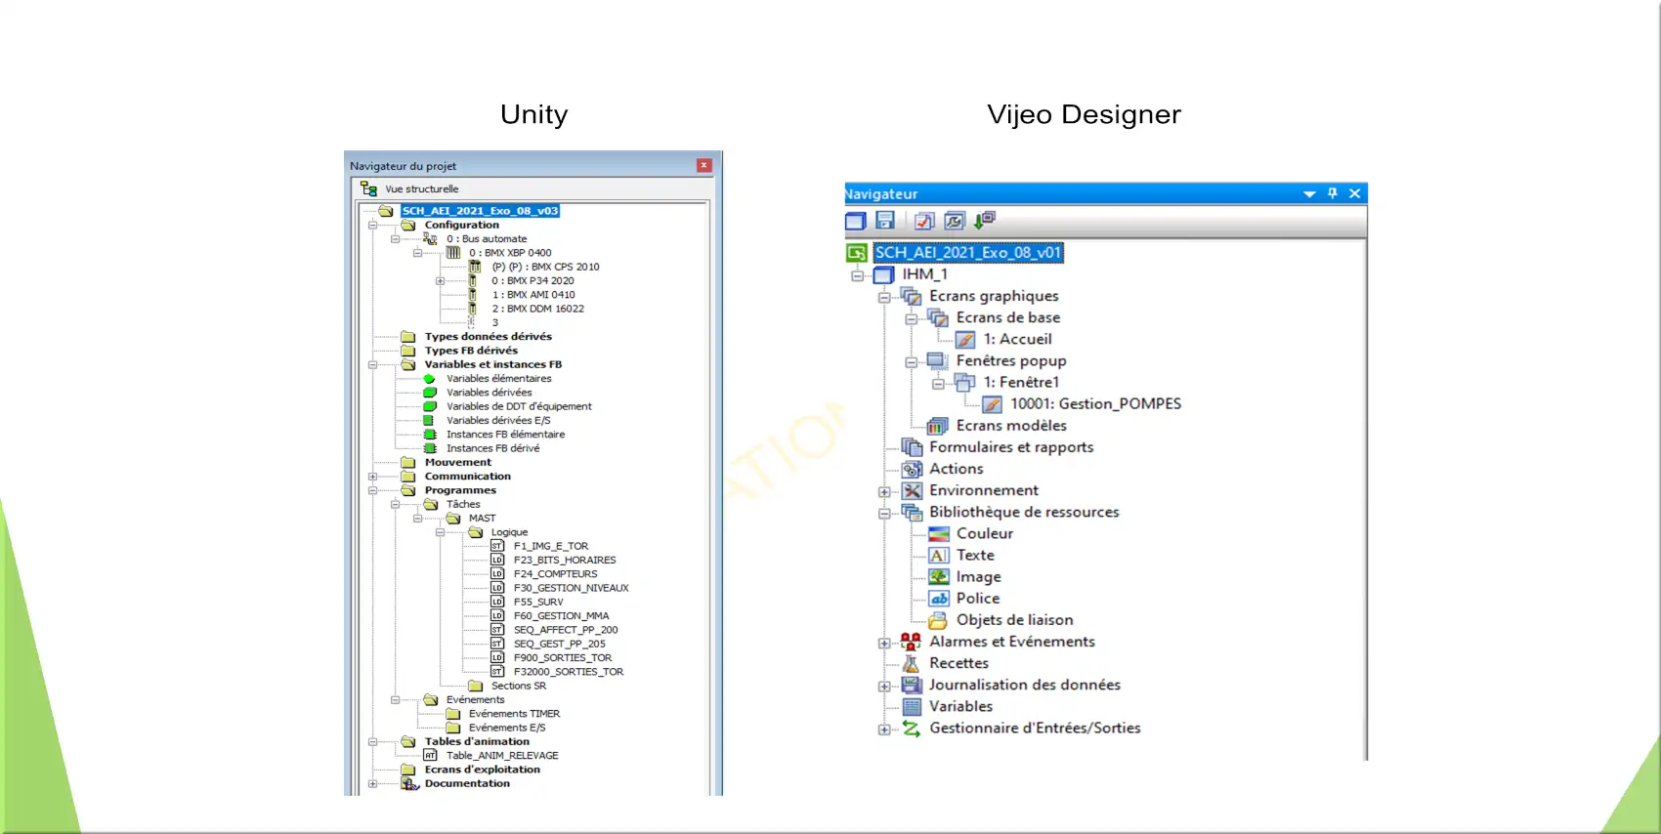Image resolution: width=1661 pixels, height=834 pixels.
Task: Click the BMX XBP 0400 rack icon
Action: (x=453, y=253)
